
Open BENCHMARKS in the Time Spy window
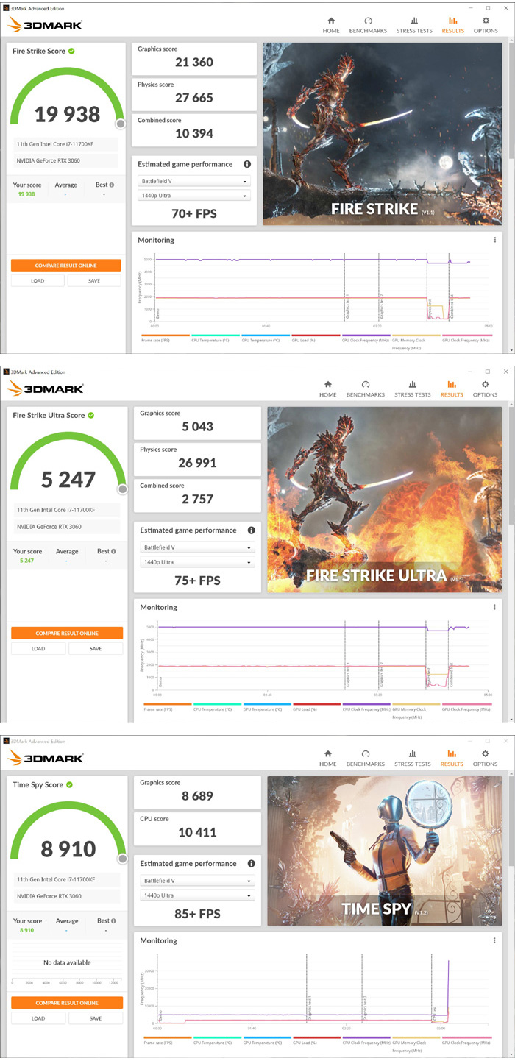pos(366,758)
